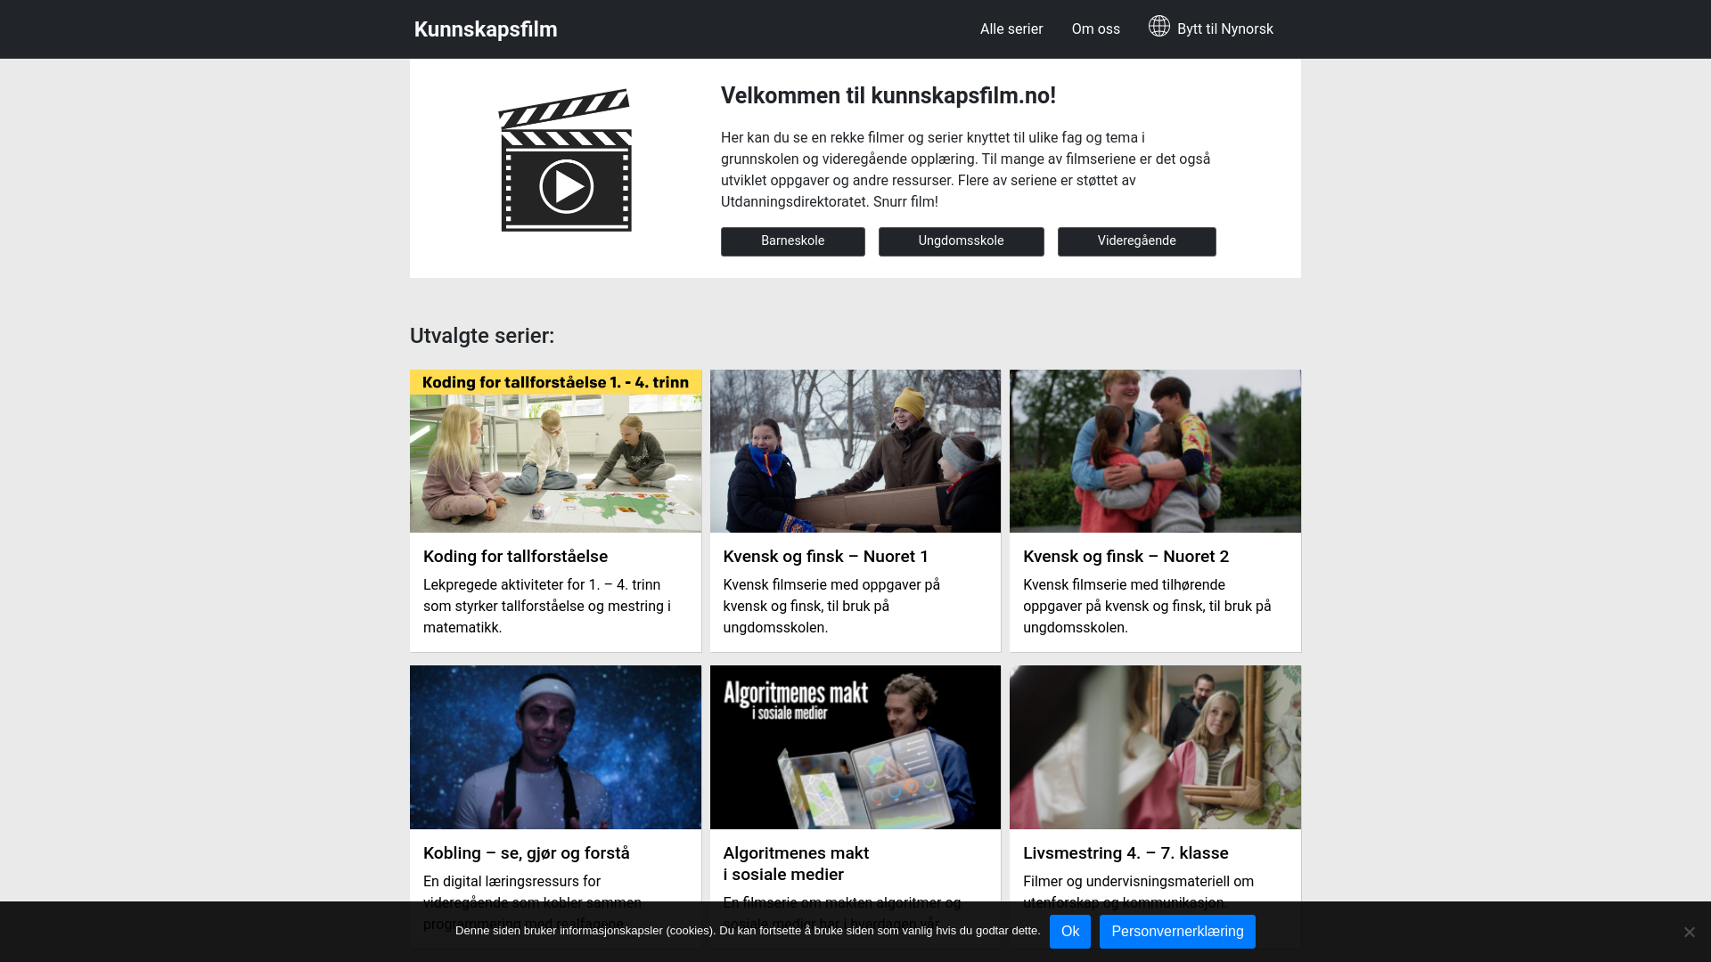
Task: Click Algoritmenes makt i sosiale medier title
Action: tap(796, 864)
